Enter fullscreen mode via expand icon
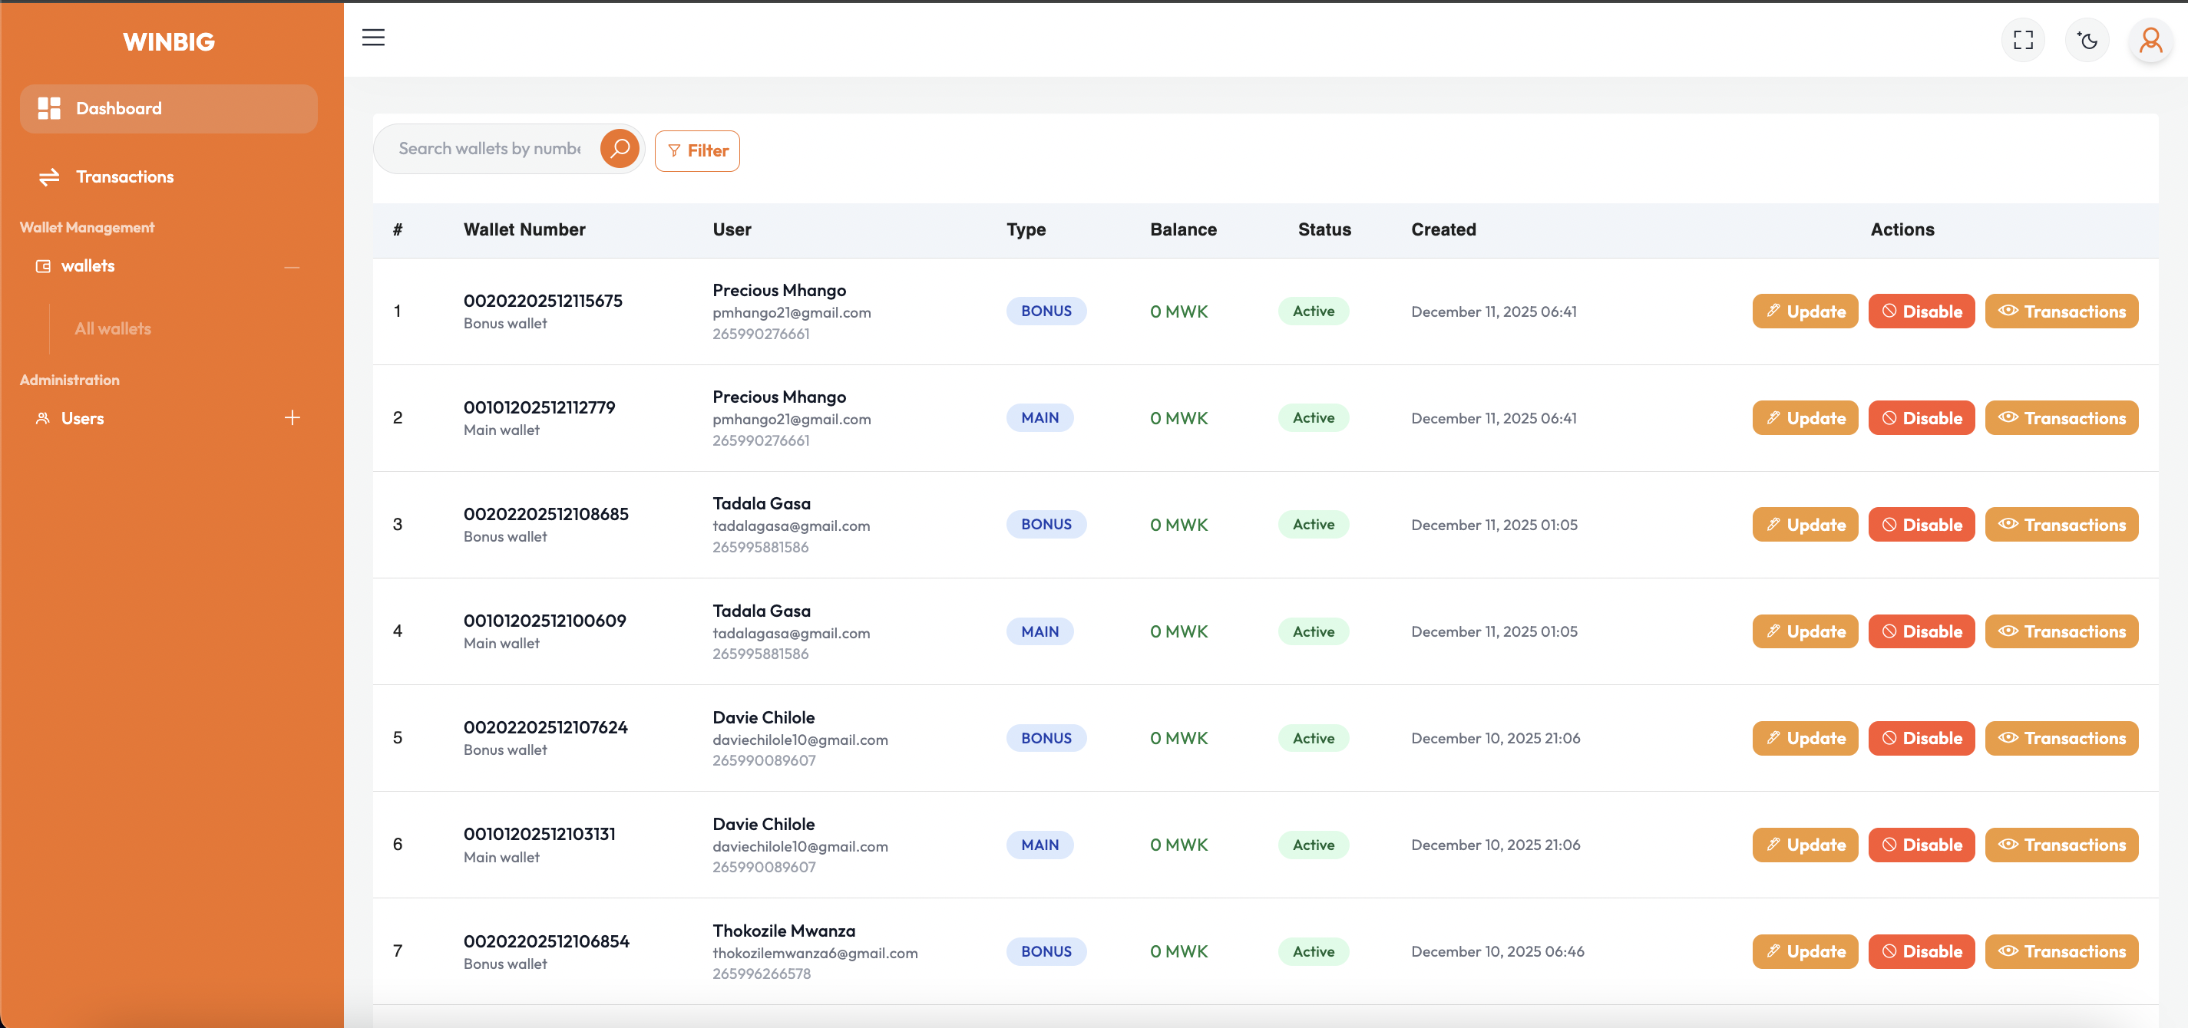 click(2022, 40)
